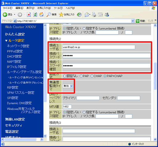Click sidebar horizontal scrollbar thumb
Screen dimensions: 158x147
[x=20, y=139]
